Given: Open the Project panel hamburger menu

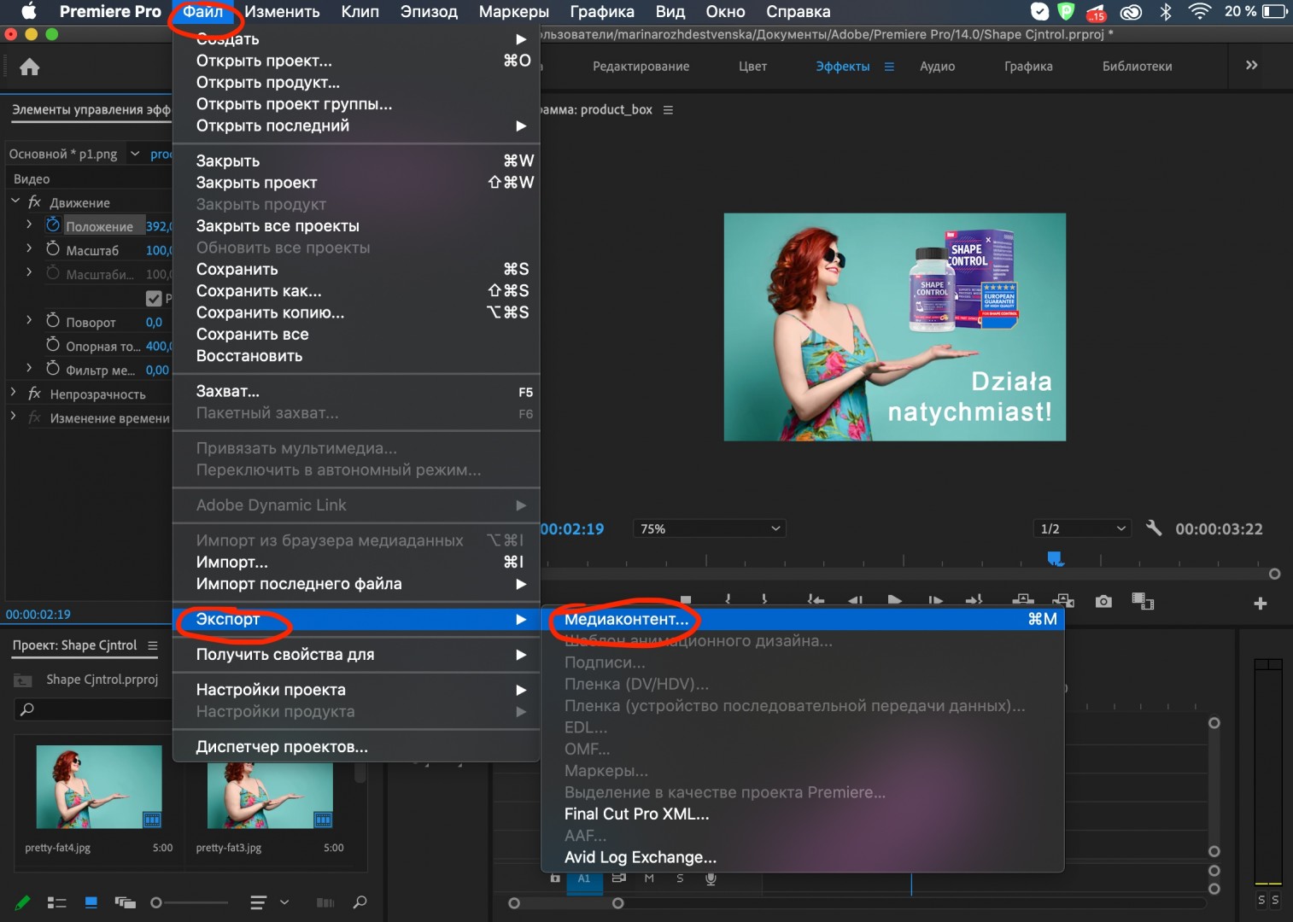Looking at the screenshot, I should 153,645.
